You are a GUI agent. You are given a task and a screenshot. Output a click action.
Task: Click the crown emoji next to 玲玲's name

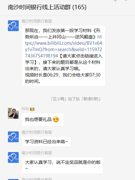[x=32, y=109]
